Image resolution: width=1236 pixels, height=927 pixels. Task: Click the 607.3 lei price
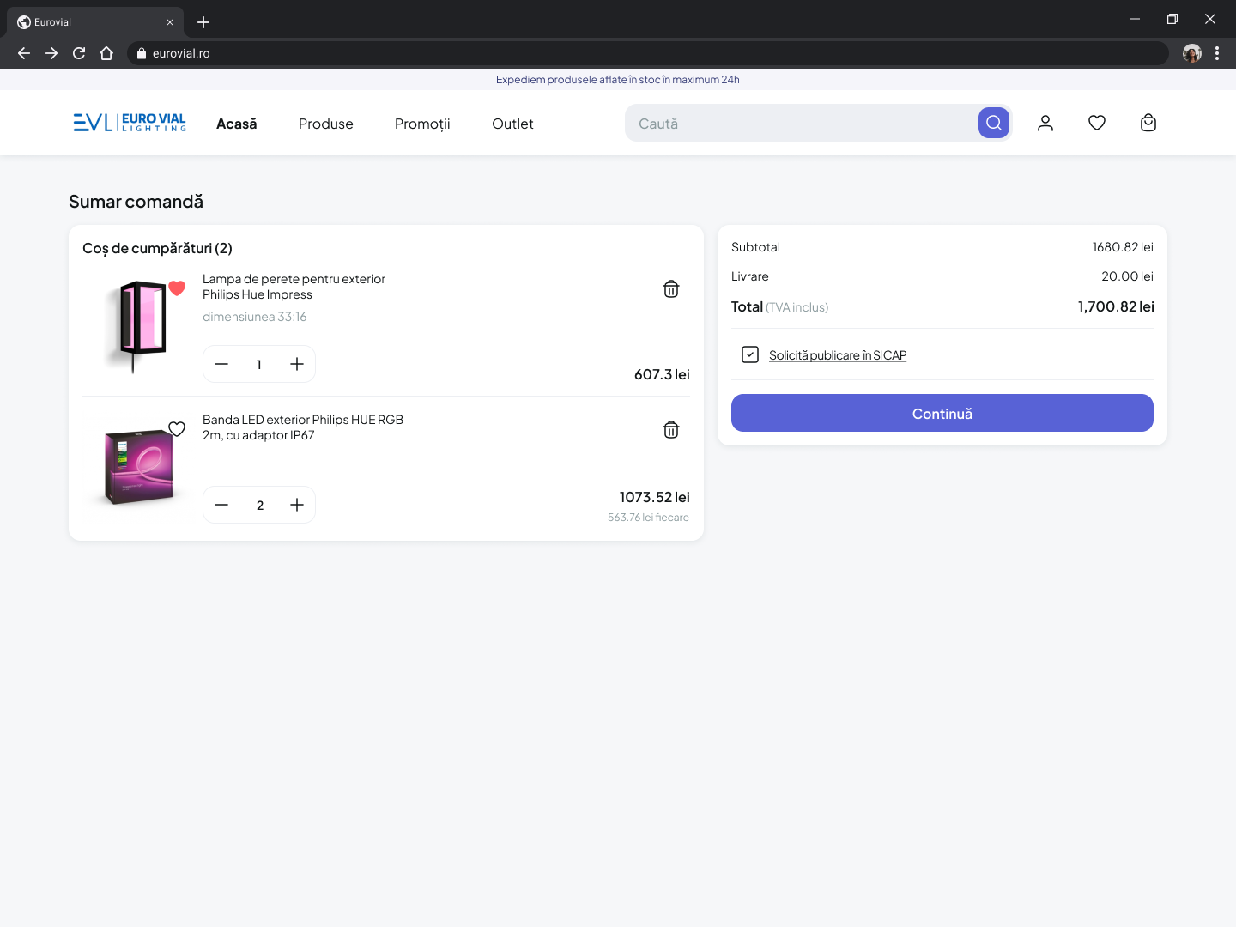pyautogui.click(x=662, y=374)
